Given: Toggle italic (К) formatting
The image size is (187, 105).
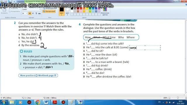Looking at the screenshot, I should coord(33,13).
